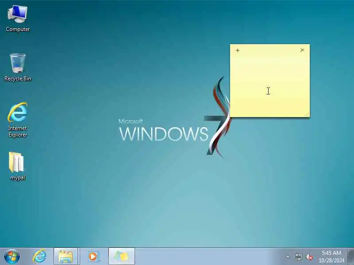
Task: Open Windows Explorer from the taskbar
Action: (65, 257)
